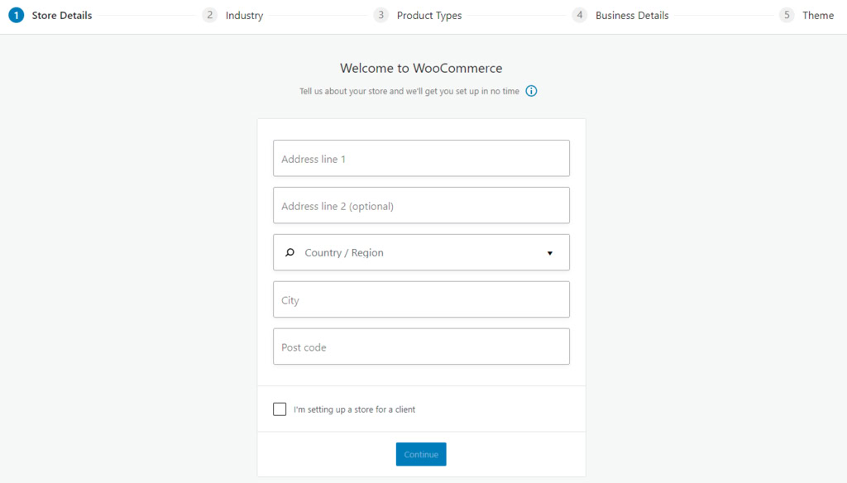Click the info tooltip beside the welcome message
The height and width of the screenshot is (483, 847).
point(531,91)
